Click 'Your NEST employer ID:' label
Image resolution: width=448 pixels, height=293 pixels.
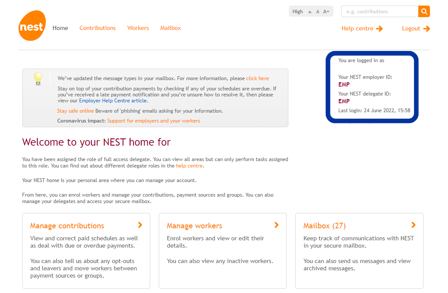click(x=365, y=77)
